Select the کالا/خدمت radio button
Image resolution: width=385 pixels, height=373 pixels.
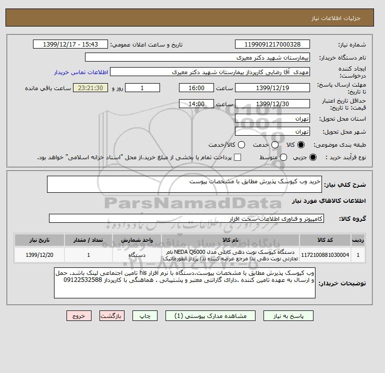pyautogui.click(x=241, y=145)
